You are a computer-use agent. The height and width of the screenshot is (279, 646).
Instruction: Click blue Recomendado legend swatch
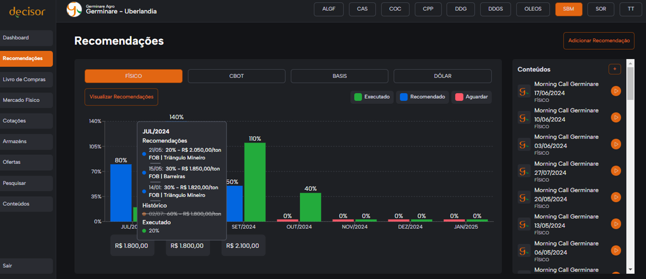coord(404,97)
